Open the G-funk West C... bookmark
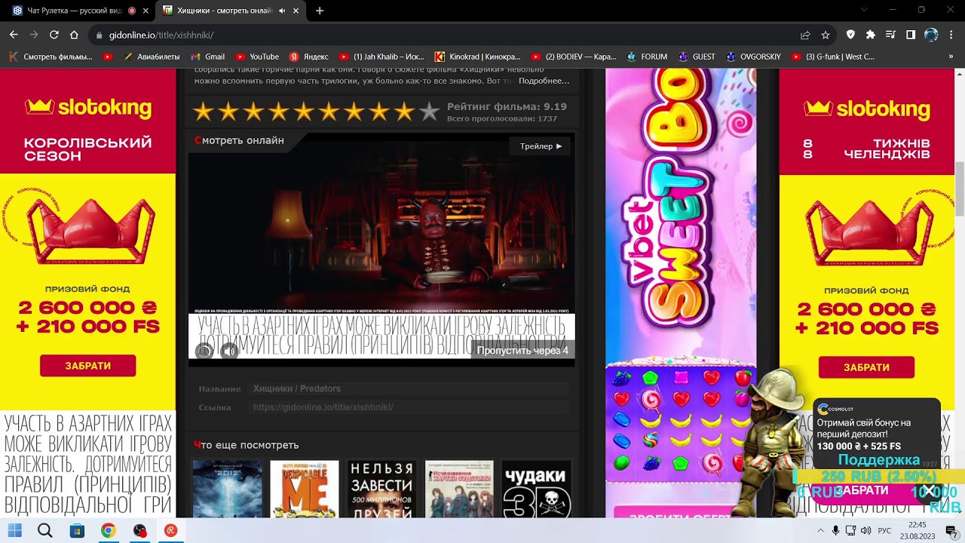The width and height of the screenshot is (965, 543). [833, 57]
